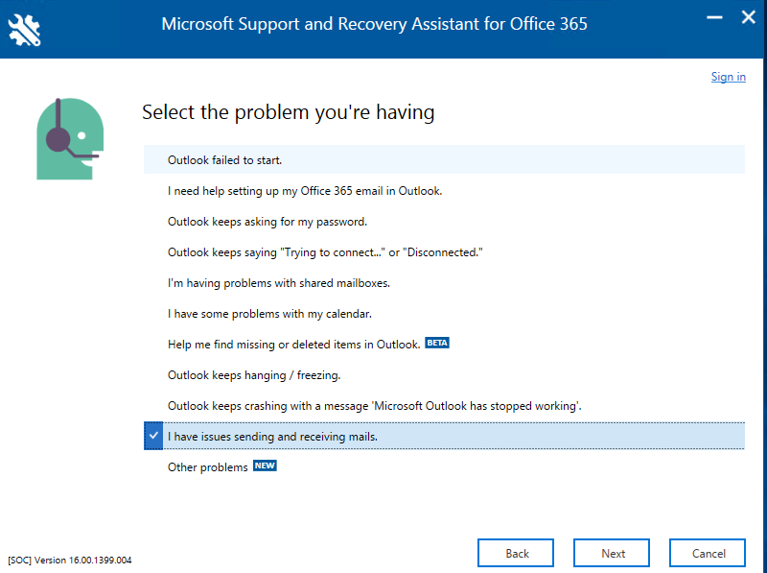
Task: Uncheck the sending and receiving mails checkmark
Action: 153,436
